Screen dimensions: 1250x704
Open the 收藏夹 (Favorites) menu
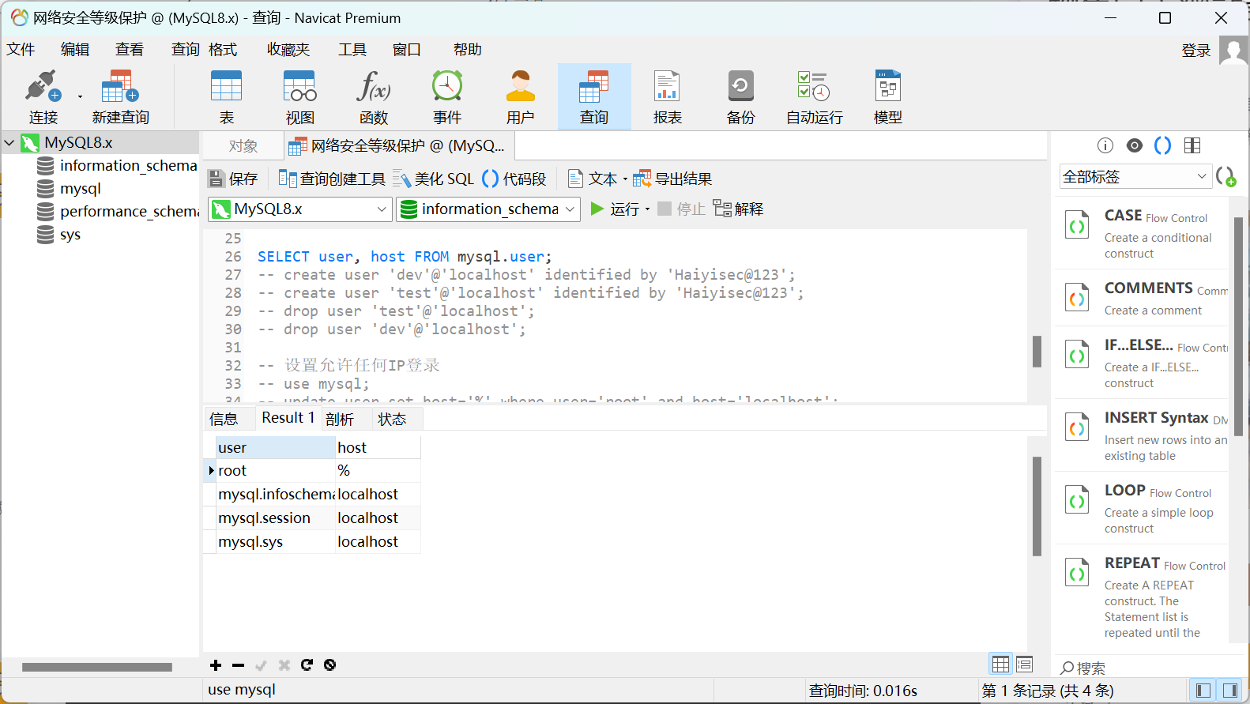288,50
